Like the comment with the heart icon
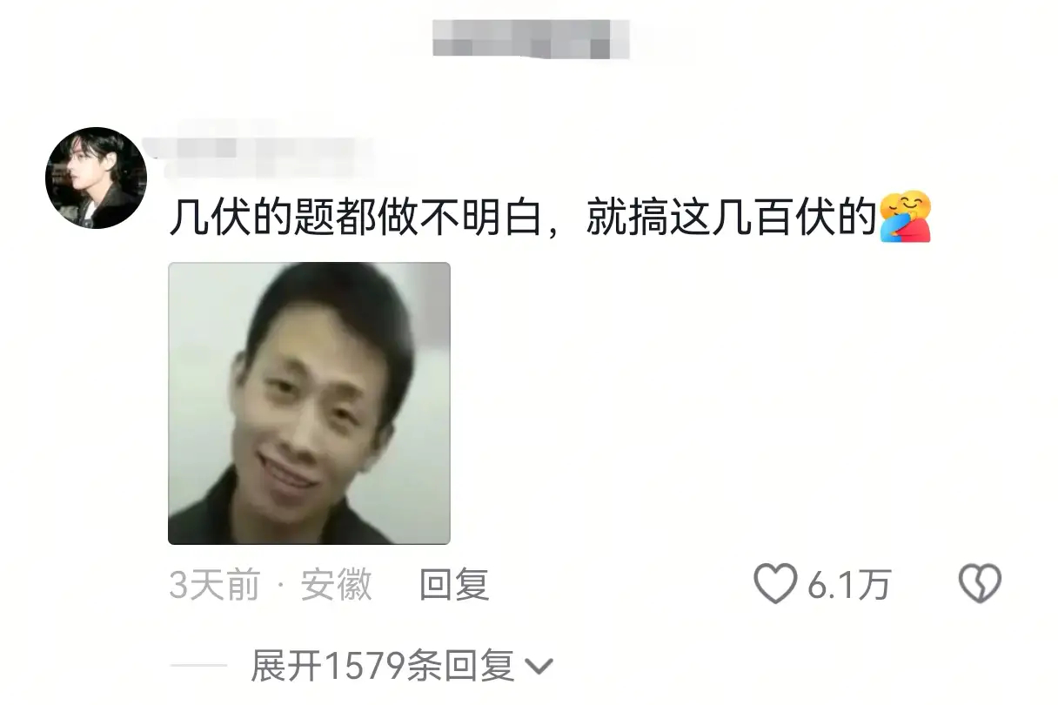Image resolution: width=1058 pixels, height=705 pixels. (774, 584)
